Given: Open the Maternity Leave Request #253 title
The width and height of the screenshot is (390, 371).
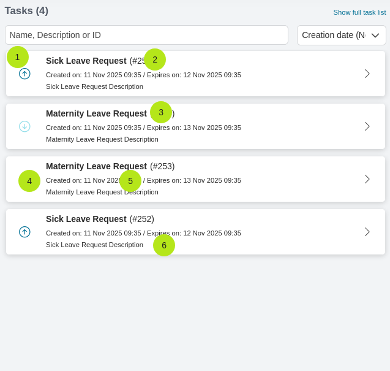Looking at the screenshot, I should click(x=96, y=166).
